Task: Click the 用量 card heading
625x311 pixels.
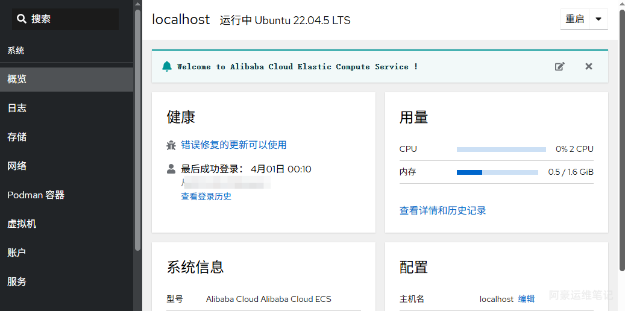Action: (x=413, y=118)
